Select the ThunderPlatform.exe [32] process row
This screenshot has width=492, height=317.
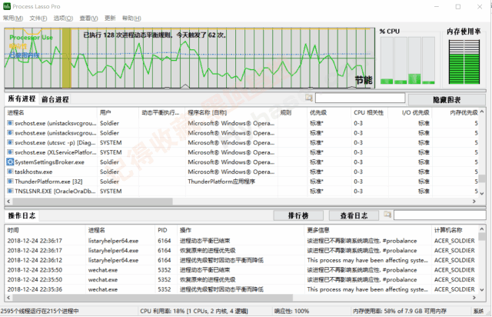pos(242,182)
